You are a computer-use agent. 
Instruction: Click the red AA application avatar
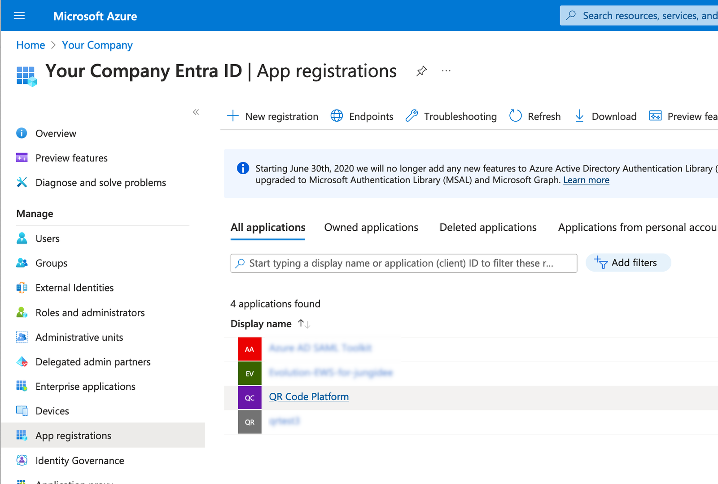[250, 349]
